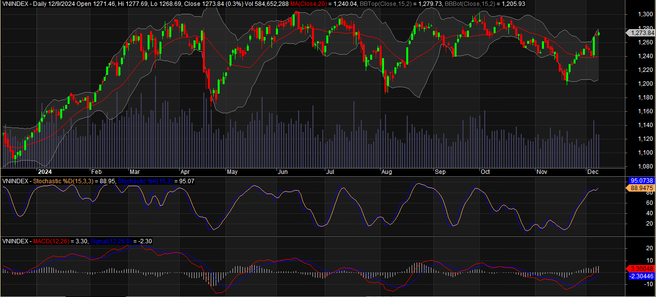The width and height of the screenshot is (656, 297).
Task: Click the Apr month marker on time axis
Action: coord(186,172)
